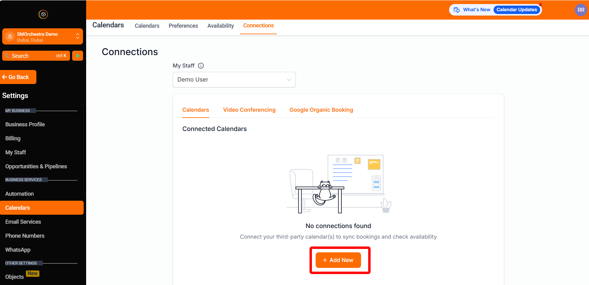Click the What's New announcement icon
Viewport: 589px width, 285px height.
coord(457,10)
